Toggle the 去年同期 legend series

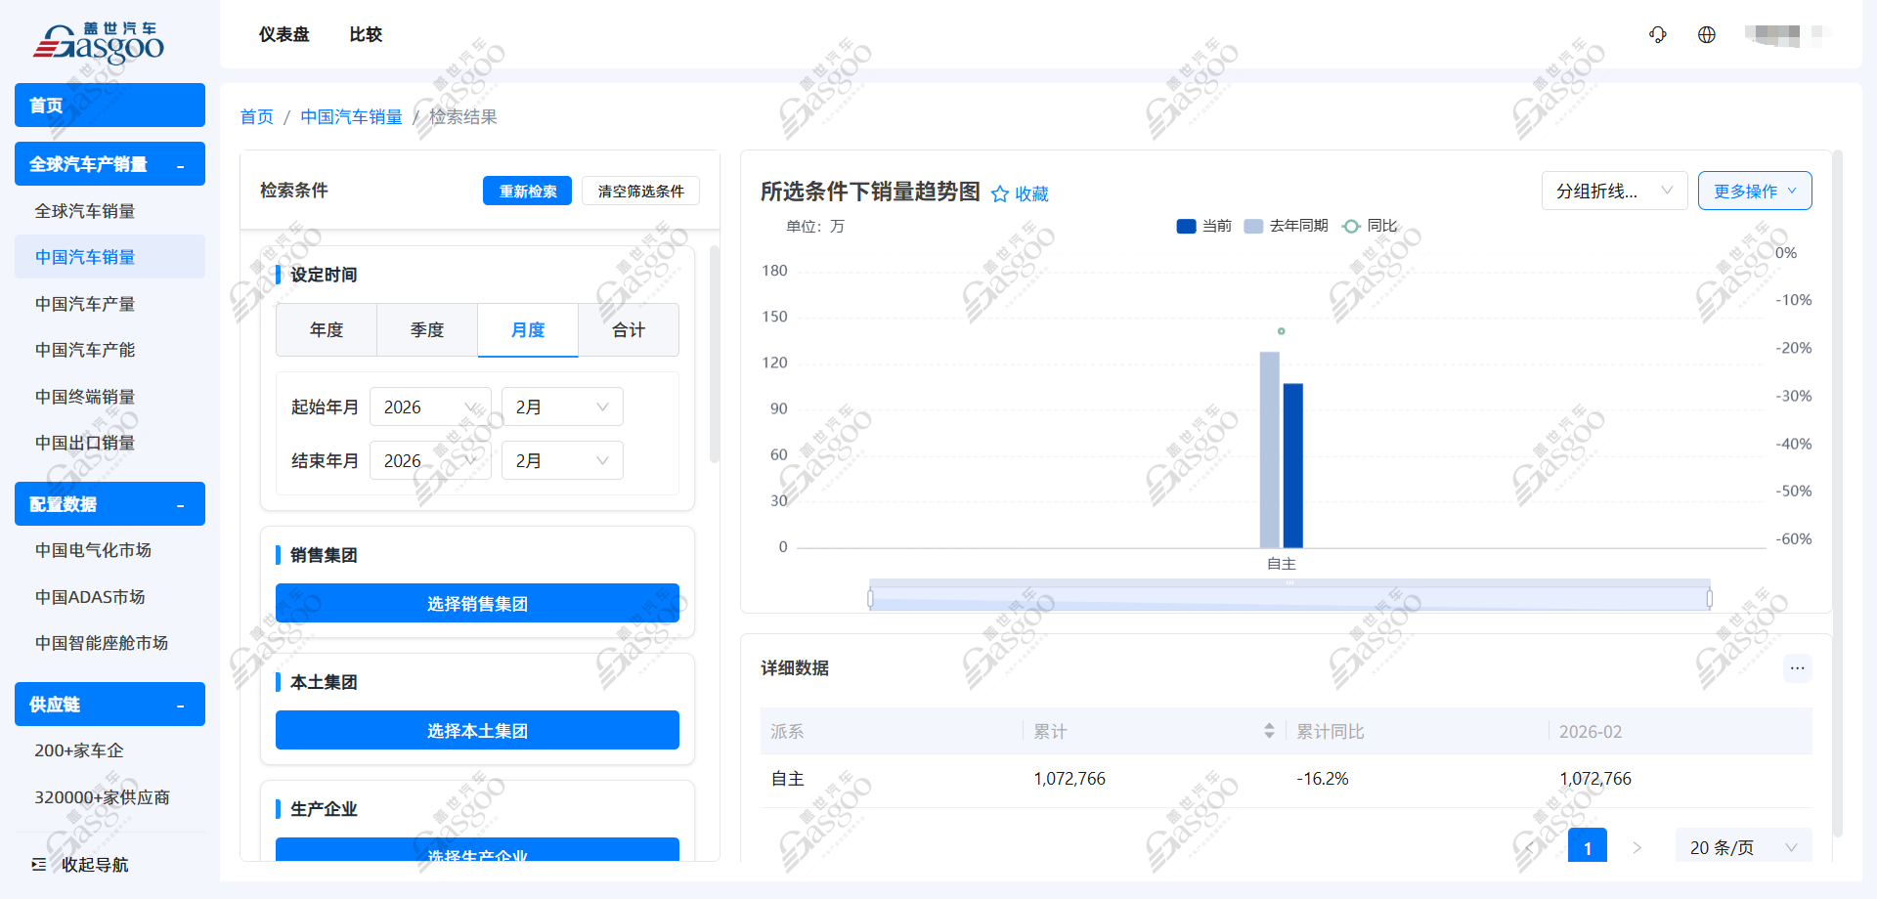(1286, 226)
